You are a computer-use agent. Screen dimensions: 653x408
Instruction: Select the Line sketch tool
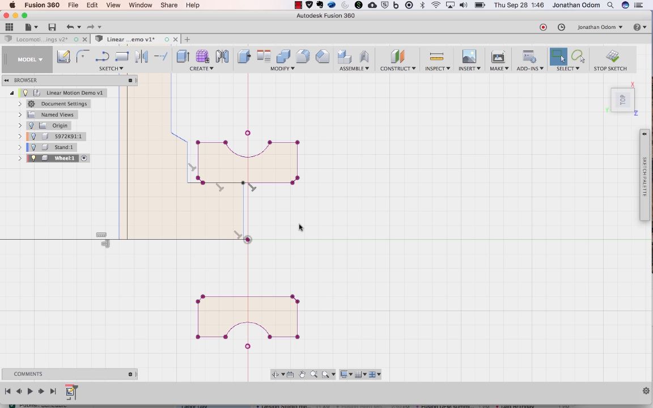[x=82, y=56]
